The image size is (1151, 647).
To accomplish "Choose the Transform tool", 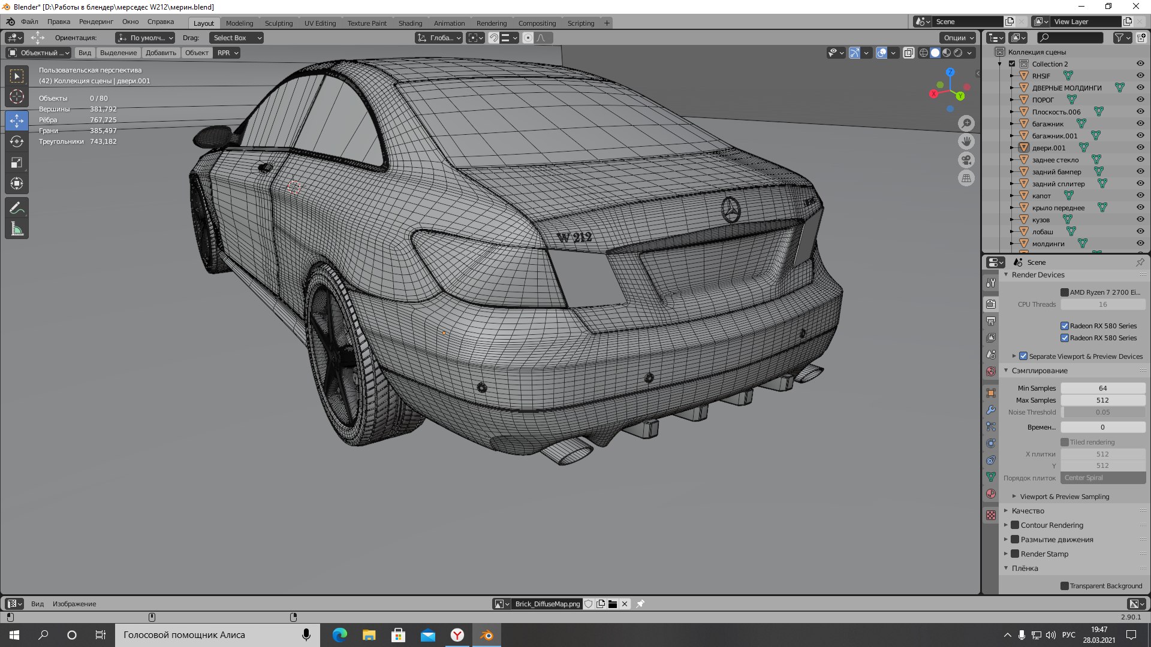I will click(x=17, y=183).
